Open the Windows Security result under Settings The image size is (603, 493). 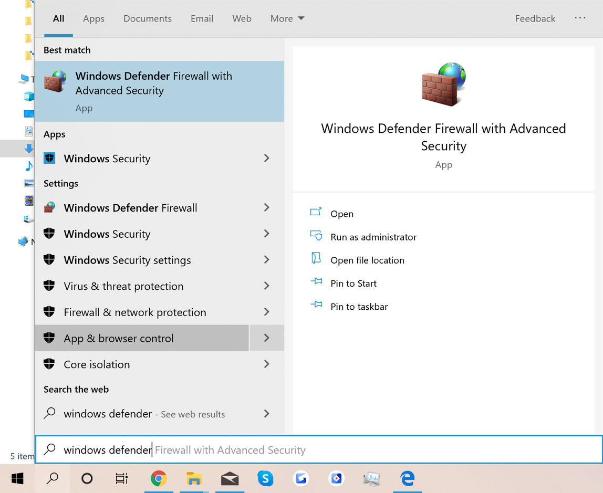tap(142, 234)
